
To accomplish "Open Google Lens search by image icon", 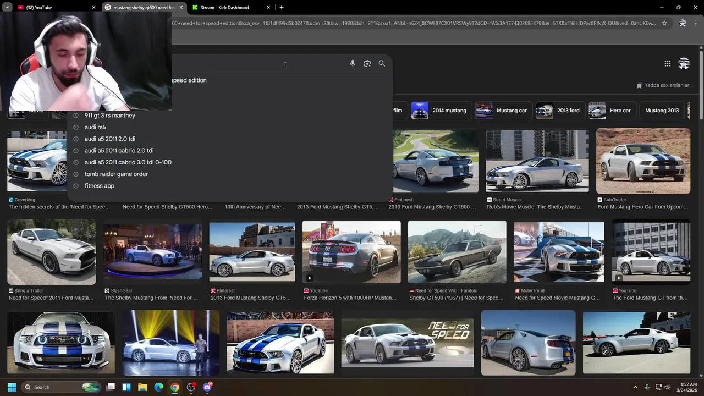I will click(x=367, y=63).
